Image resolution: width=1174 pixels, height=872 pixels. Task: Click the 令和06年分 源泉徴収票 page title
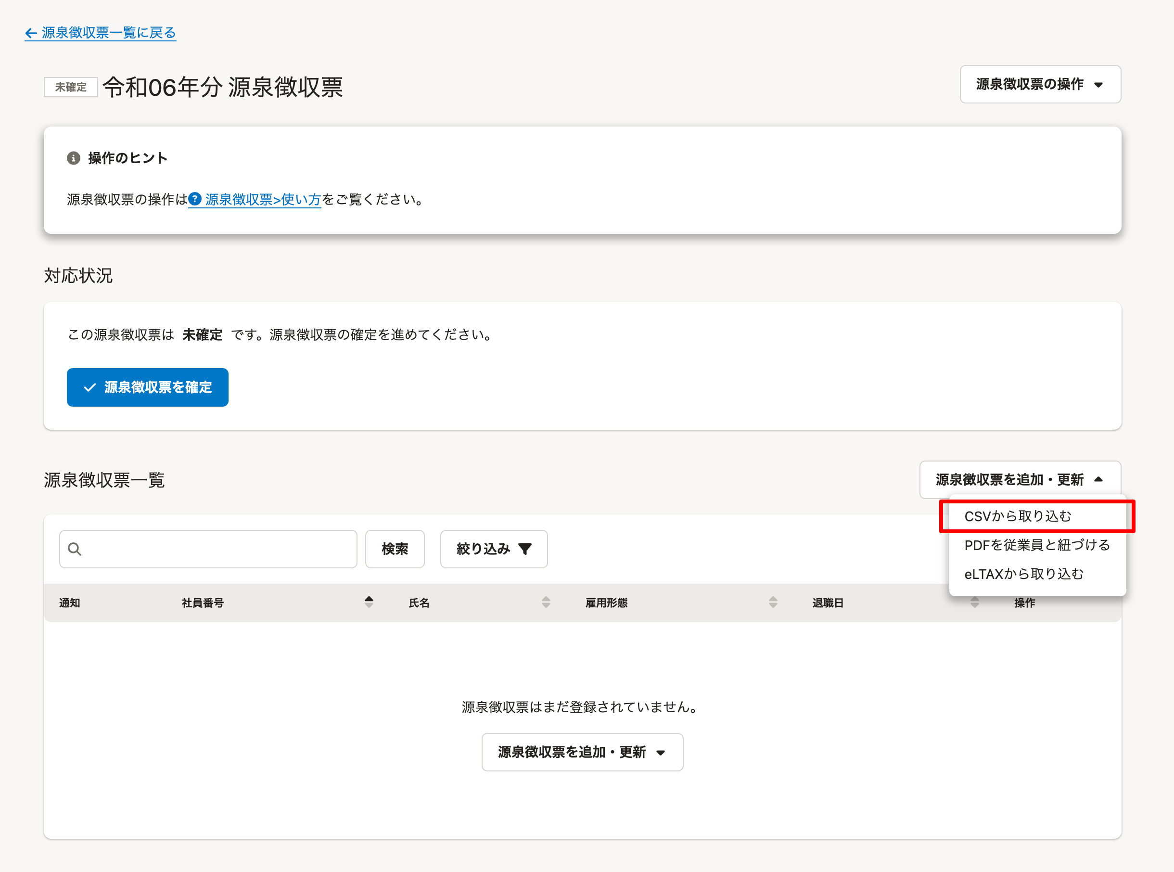click(x=223, y=87)
